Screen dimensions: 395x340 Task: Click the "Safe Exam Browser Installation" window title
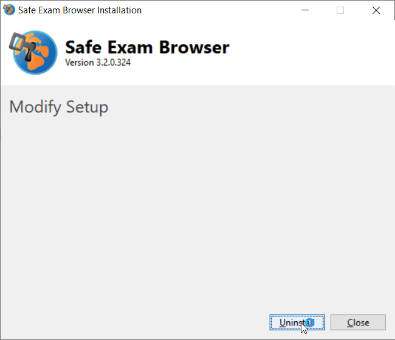point(80,10)
